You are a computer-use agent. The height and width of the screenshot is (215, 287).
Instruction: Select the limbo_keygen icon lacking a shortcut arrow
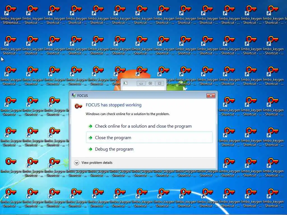point(11,165)
